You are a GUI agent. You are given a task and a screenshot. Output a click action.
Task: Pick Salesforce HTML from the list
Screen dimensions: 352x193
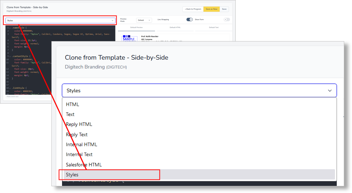pyautogui.click(x=199, y=165)
